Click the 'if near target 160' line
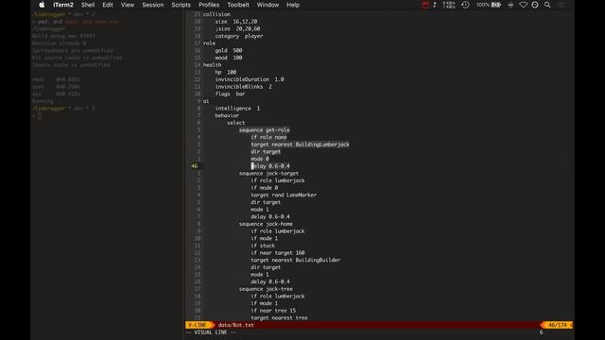Screen dimensions: 605x340 [278, 253]
